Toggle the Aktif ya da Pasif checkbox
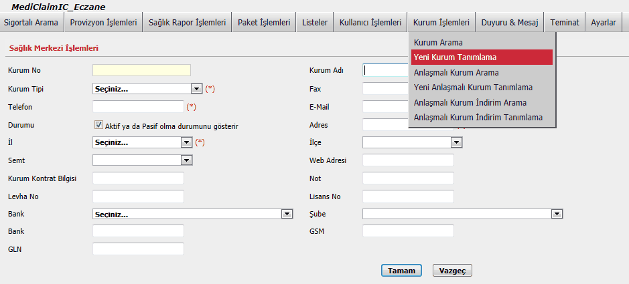The height and width of the screenshot is (284, 629). coord(98,125)
